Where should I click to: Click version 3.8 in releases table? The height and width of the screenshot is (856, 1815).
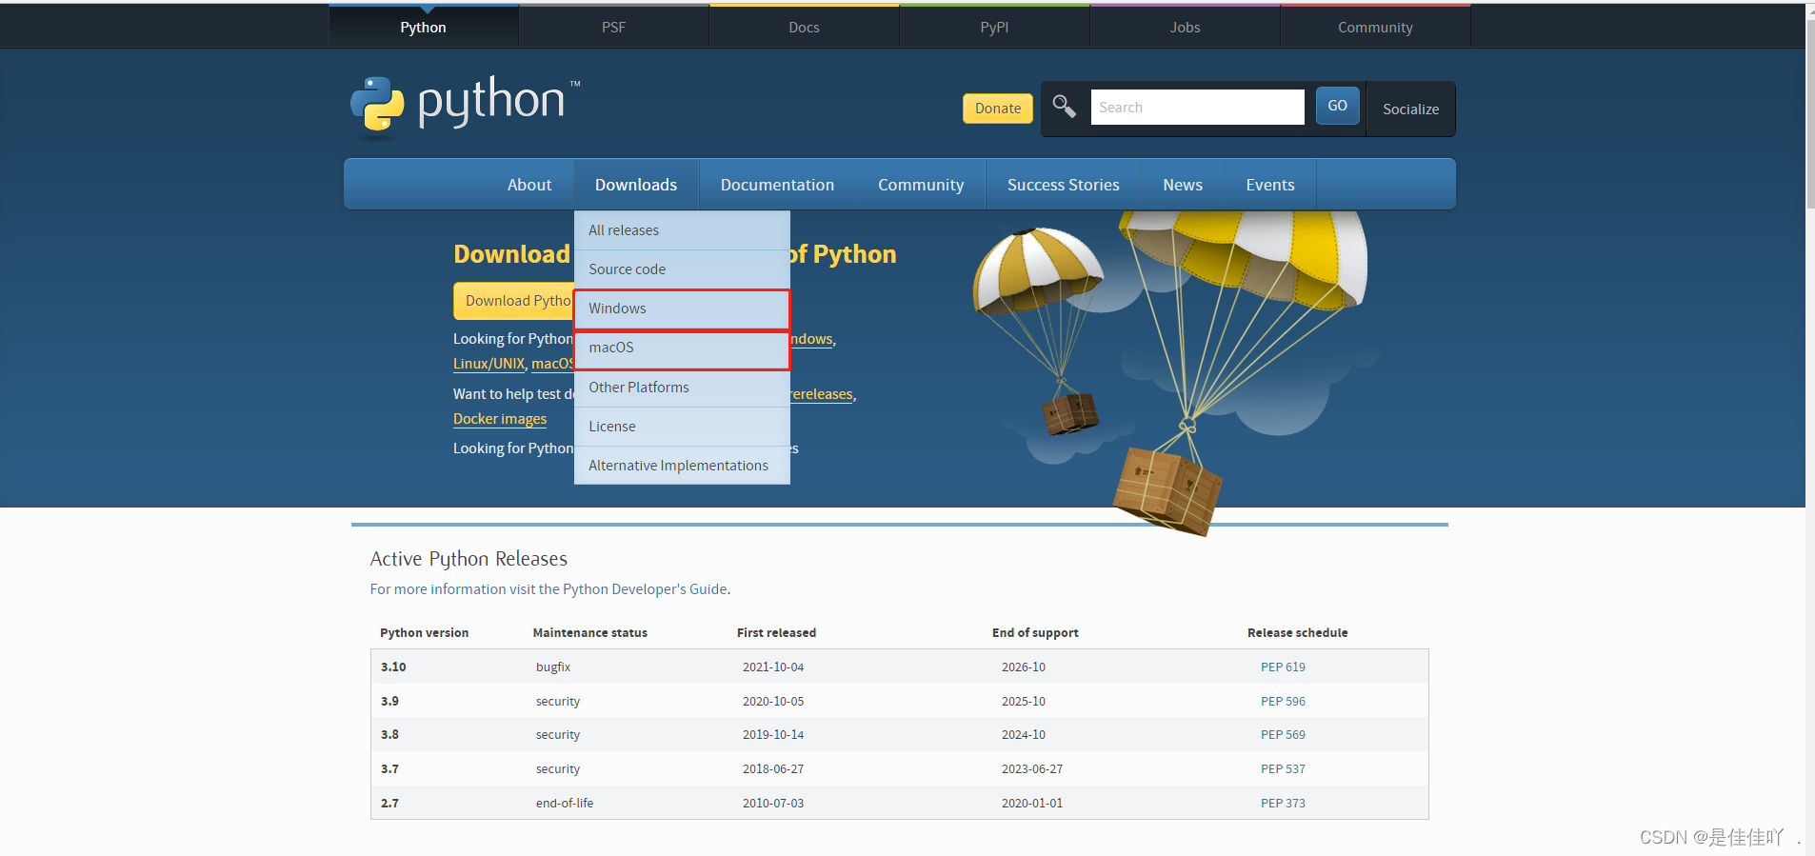tap(389, 735)
